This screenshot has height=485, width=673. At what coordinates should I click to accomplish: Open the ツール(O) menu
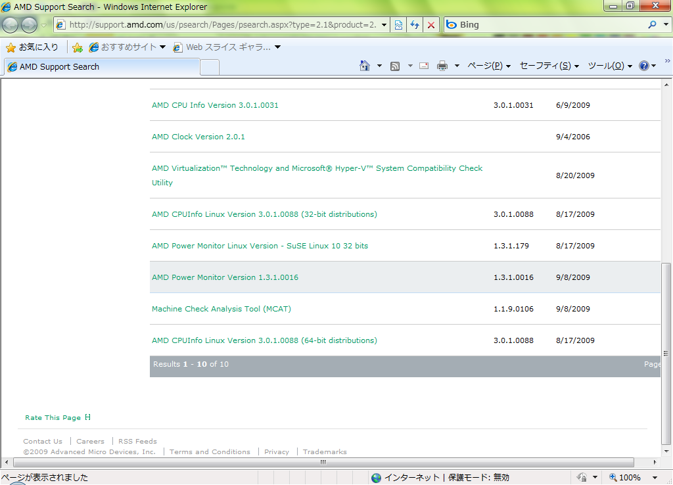coord(610,66)
